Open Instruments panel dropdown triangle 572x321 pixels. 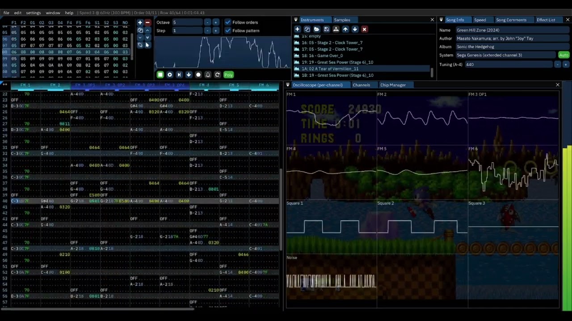[295, 20]
